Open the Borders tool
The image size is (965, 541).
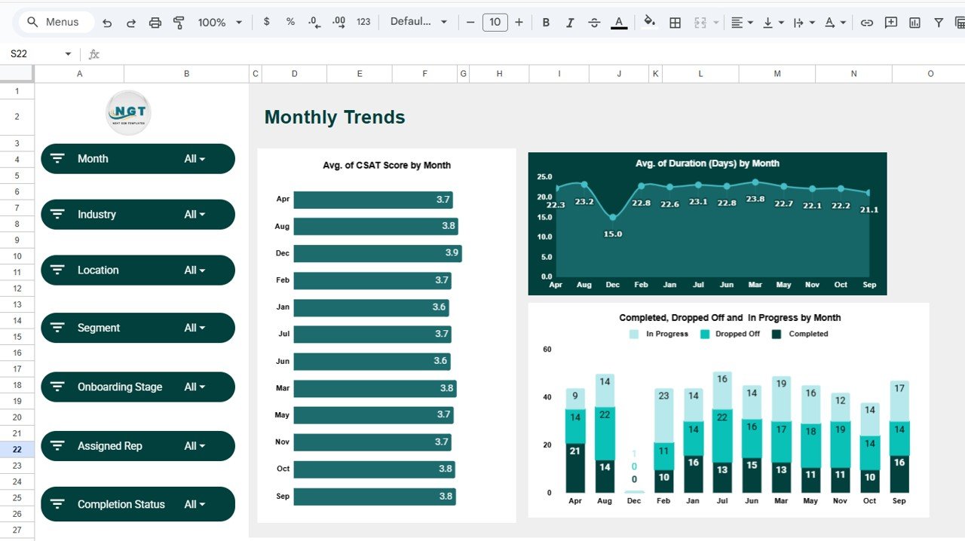point(674,22)
